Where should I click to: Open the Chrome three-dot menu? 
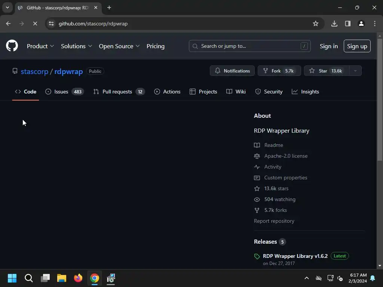click(x=375, y=24)
